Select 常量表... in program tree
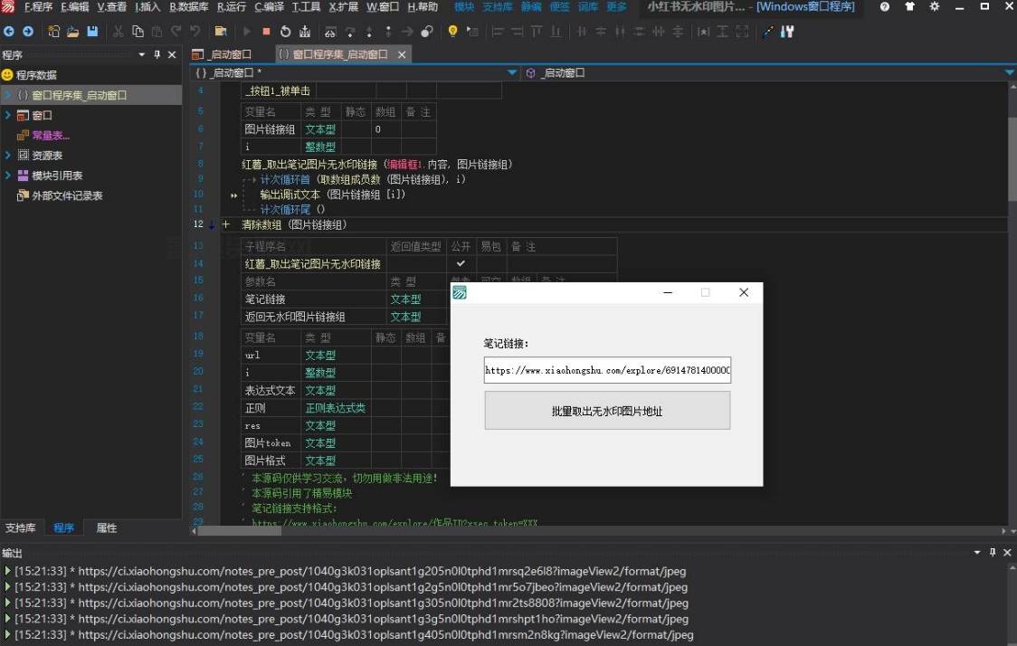The image size is (1017, 646). (x=51, y=135)
